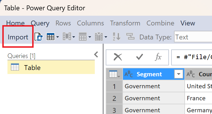The image size is (212, 114).
Task: Expand the split columns dropdown arrow
Action: click(74, 37)
